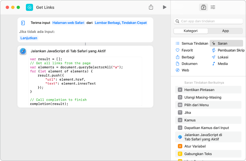The width and height of the screenshot is (246, 161).
Task: Add the Atur Variabel action
Action: click(x=208, y=146)
